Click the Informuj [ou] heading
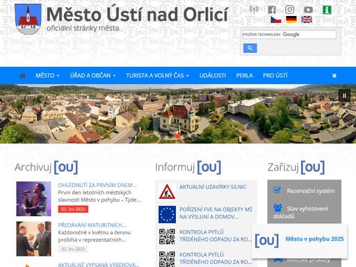The height and width of the screenshot is (267, 356). coord(188,167)
